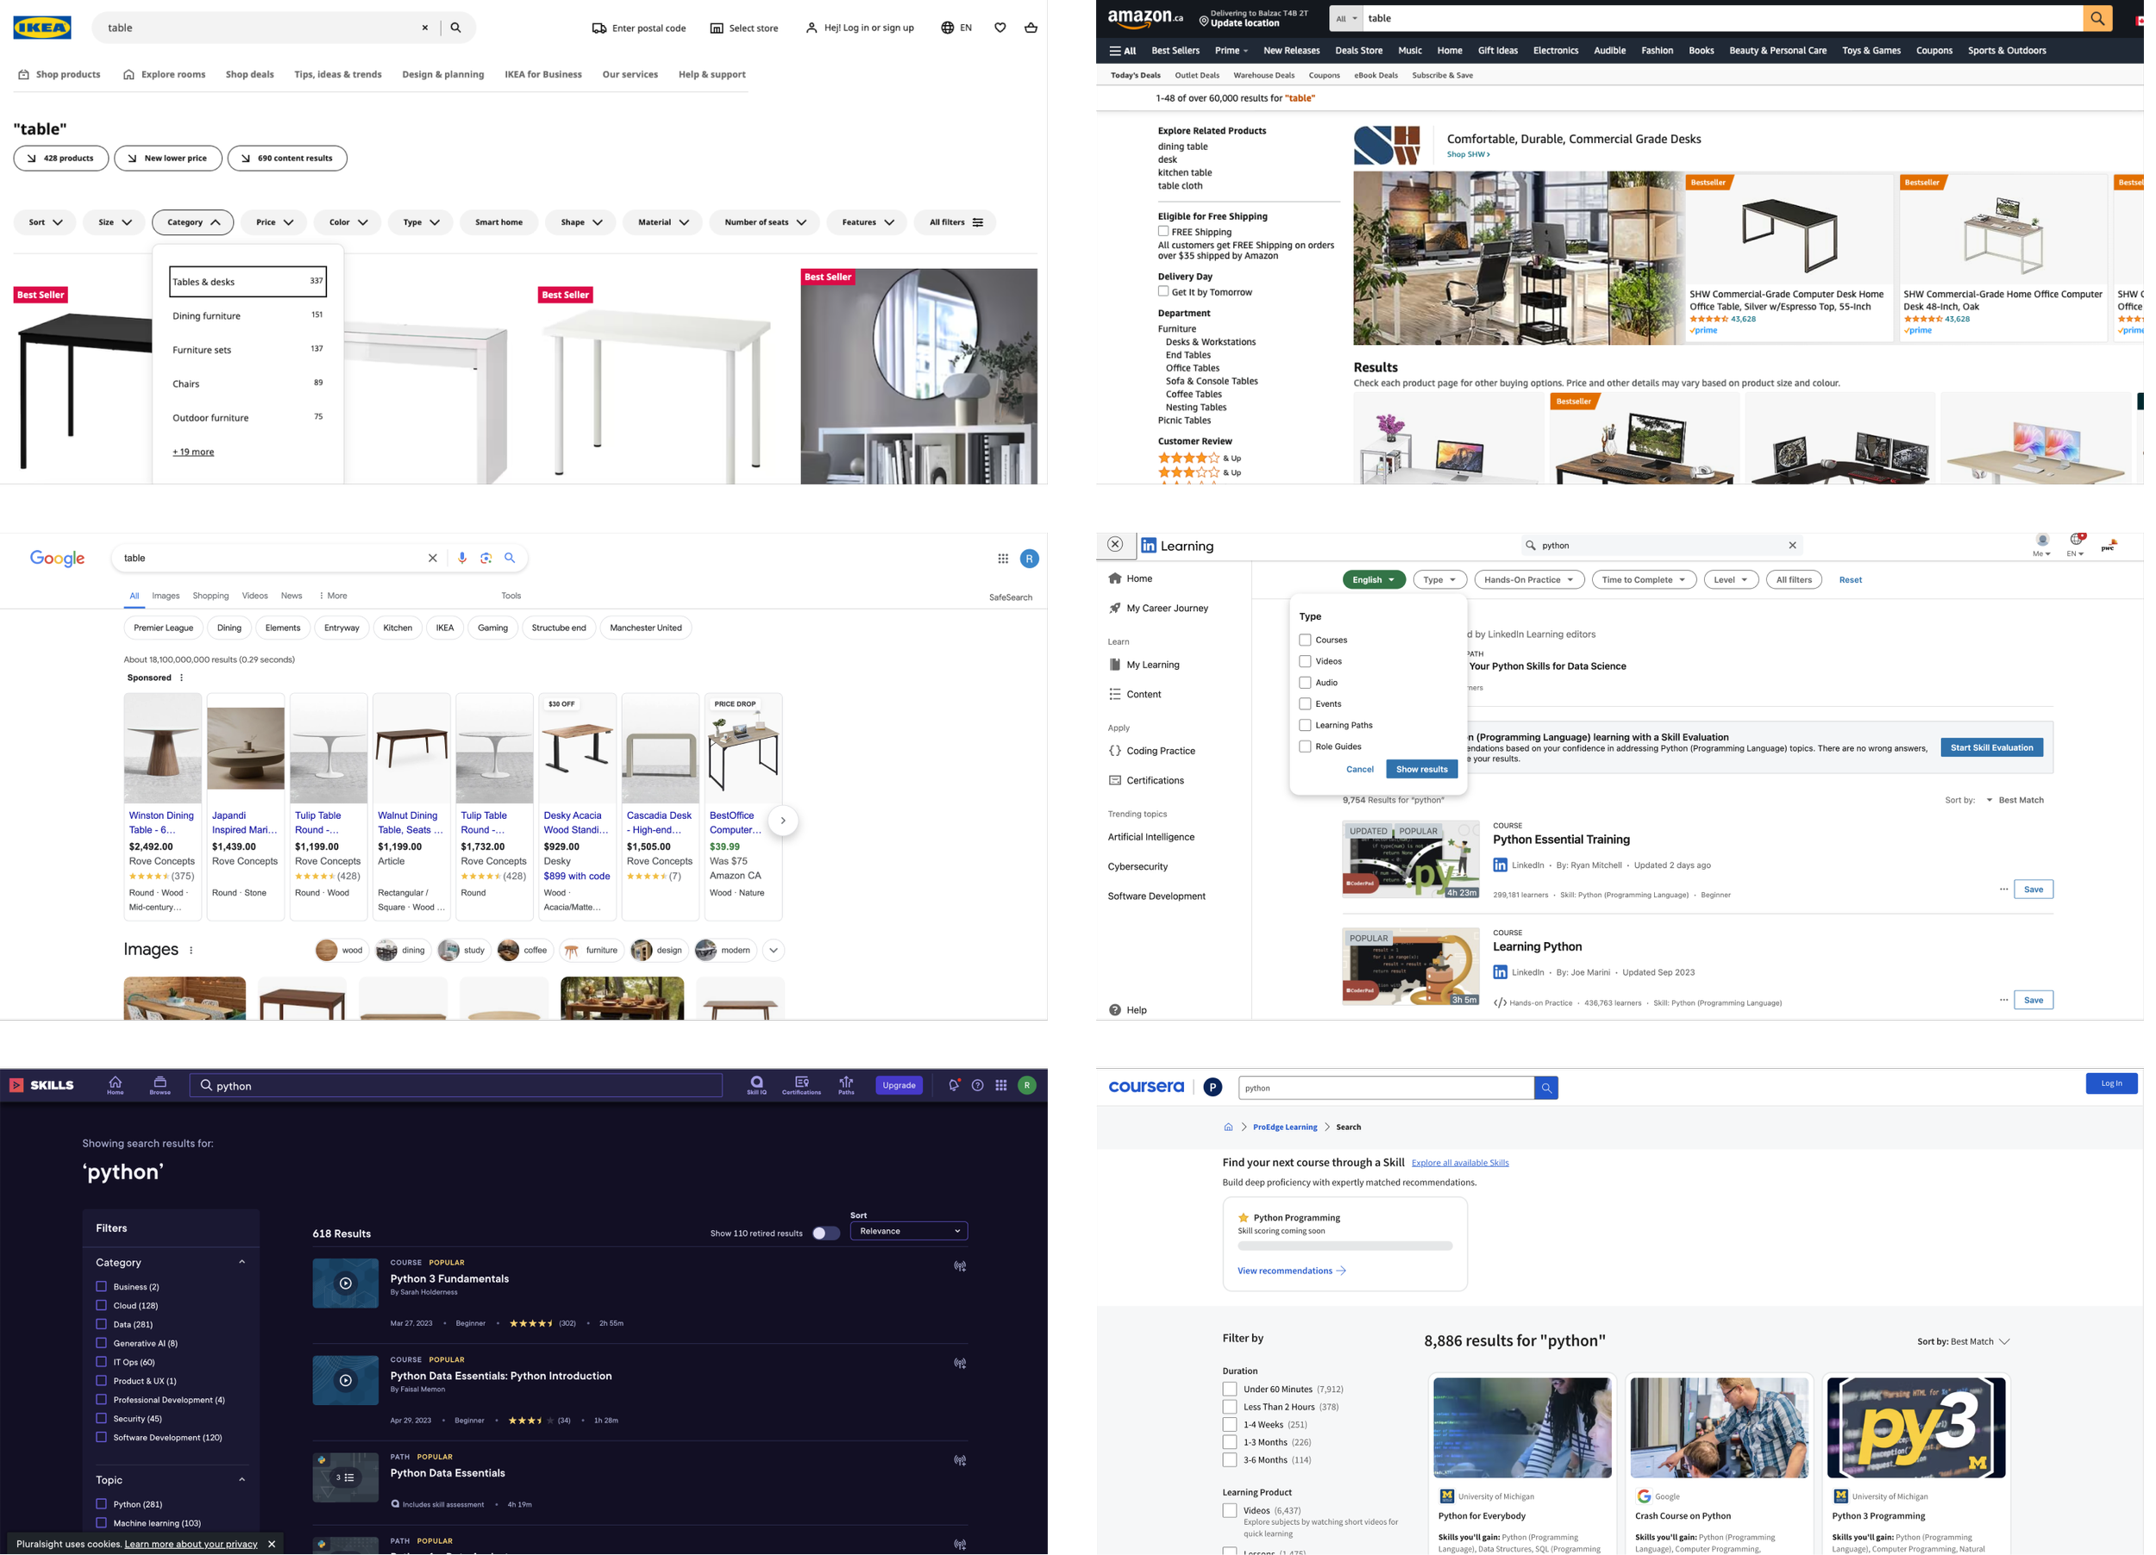Click the Coursera blue search button
Viewport: 2156px width, 1555px height.
(x=1545, y=1088)
